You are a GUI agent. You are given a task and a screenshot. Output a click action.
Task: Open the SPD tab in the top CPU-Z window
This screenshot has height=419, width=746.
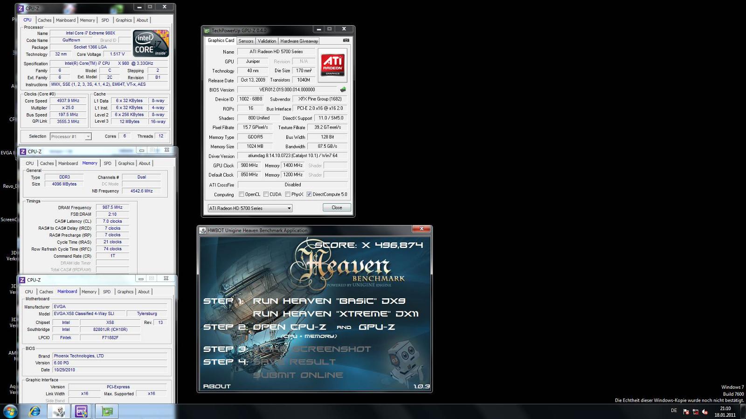105,20
